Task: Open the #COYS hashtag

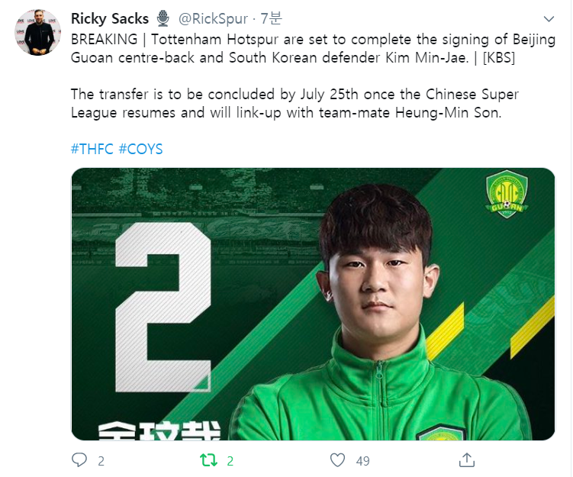Action: (x=140, y=149)
